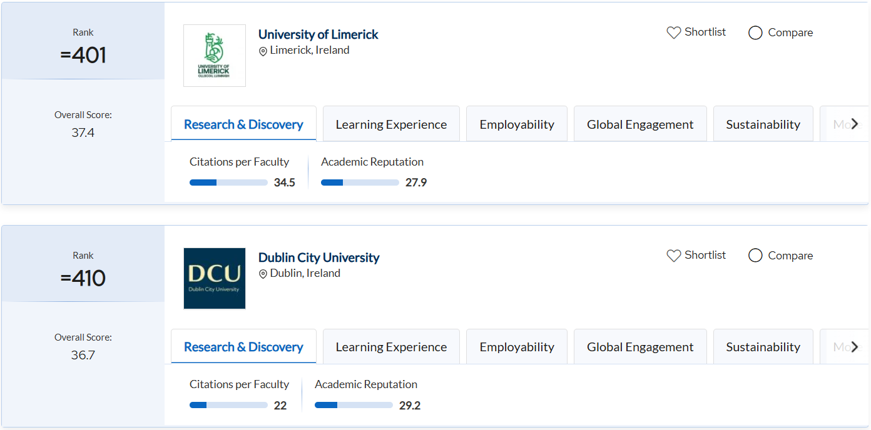Click Dublin City's Academic Reputation progress bar
This screenshot has width=871, height=430.
(x=354, y=405)
